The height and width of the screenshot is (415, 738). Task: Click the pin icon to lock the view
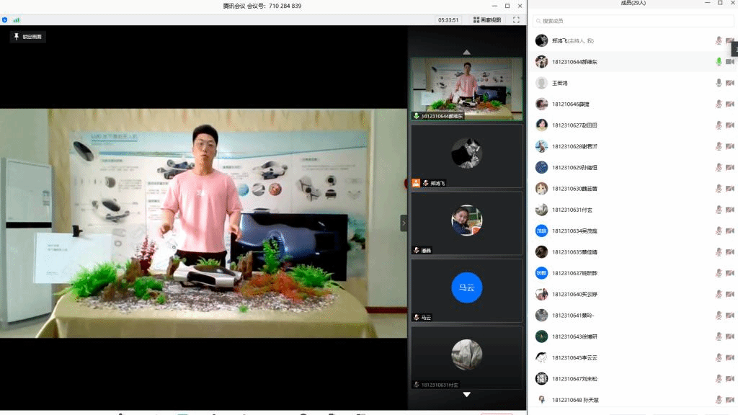[16, 36]
